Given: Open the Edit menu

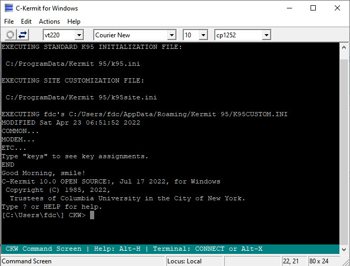Looking at the screenshot, I should pyautogui.click(x=26, y=22).
